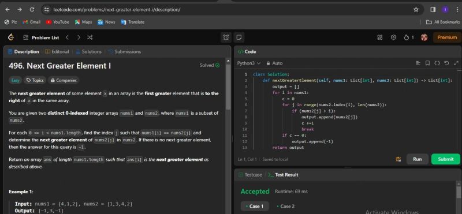Reload the browser page

(x=32, y=10)
